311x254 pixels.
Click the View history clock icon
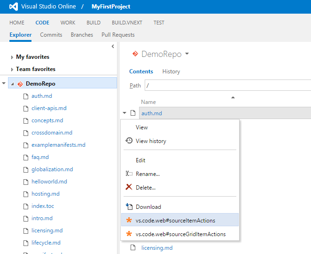coord(129,140)
